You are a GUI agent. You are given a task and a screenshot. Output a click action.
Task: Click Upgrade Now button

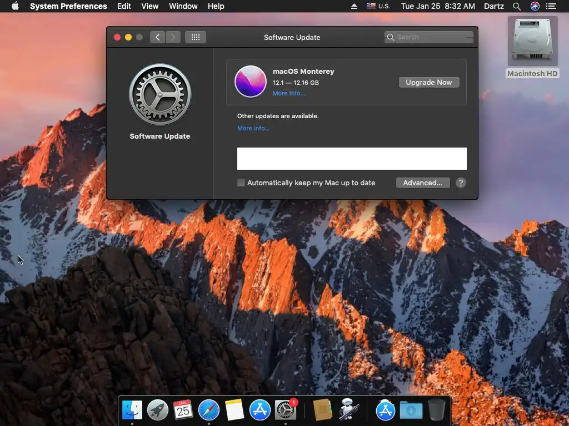429,82
